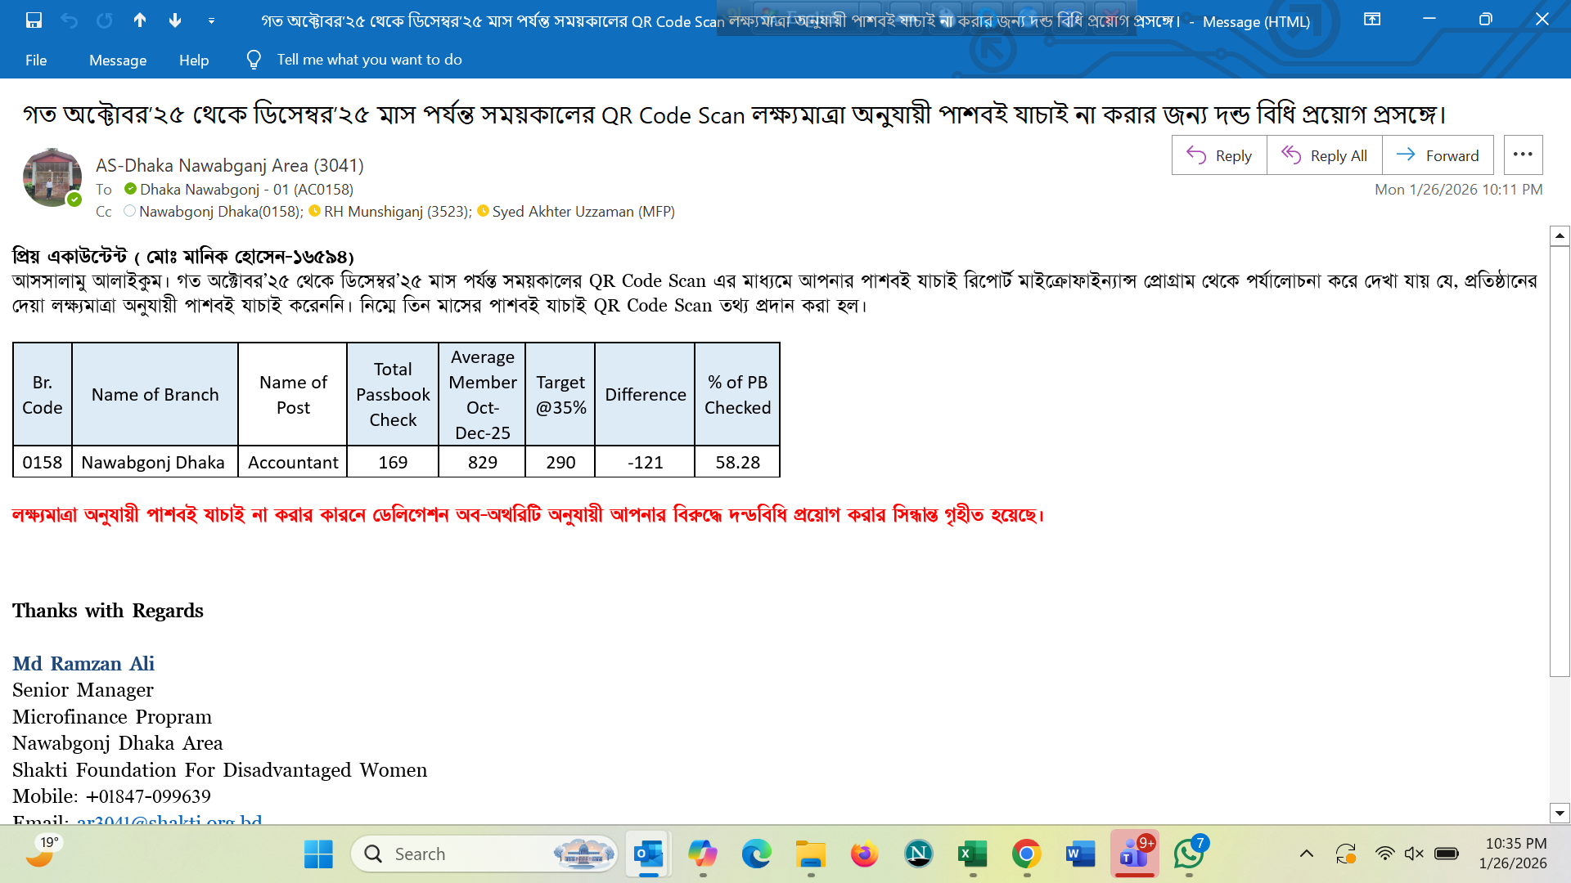Click the Undo arrow icon
Screen dimensions: 1571x883
[69, 20]
